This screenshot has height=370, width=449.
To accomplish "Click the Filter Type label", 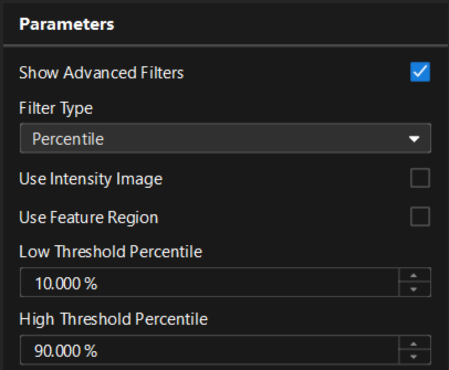I will [56, 108].
